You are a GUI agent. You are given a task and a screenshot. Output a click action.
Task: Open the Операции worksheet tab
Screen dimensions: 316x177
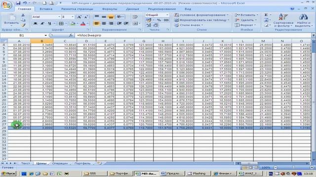click(x=60, y=163)
